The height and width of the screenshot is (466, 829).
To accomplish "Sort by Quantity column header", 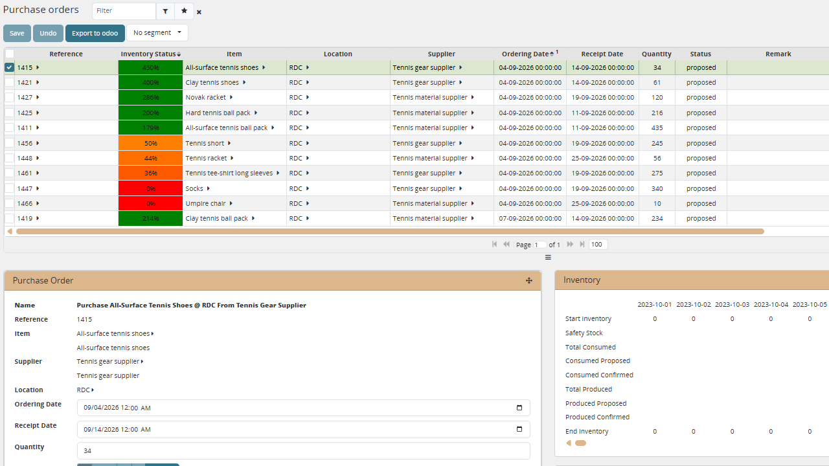I will coord(657,54).
